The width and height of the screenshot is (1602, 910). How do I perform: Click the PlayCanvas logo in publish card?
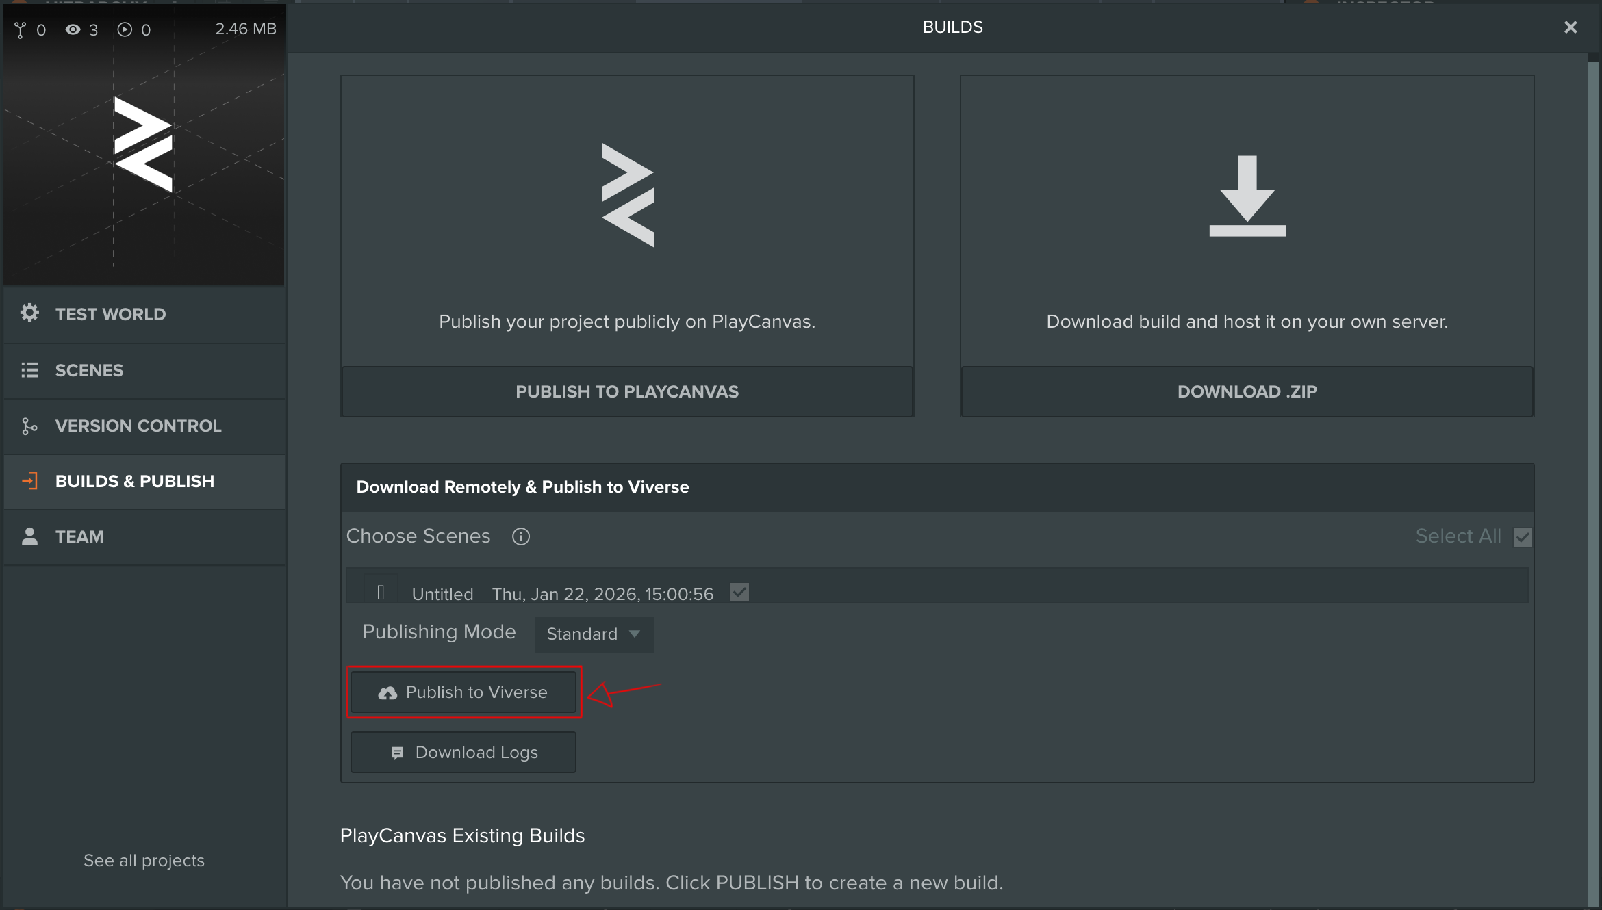click(x=627, y=195)
